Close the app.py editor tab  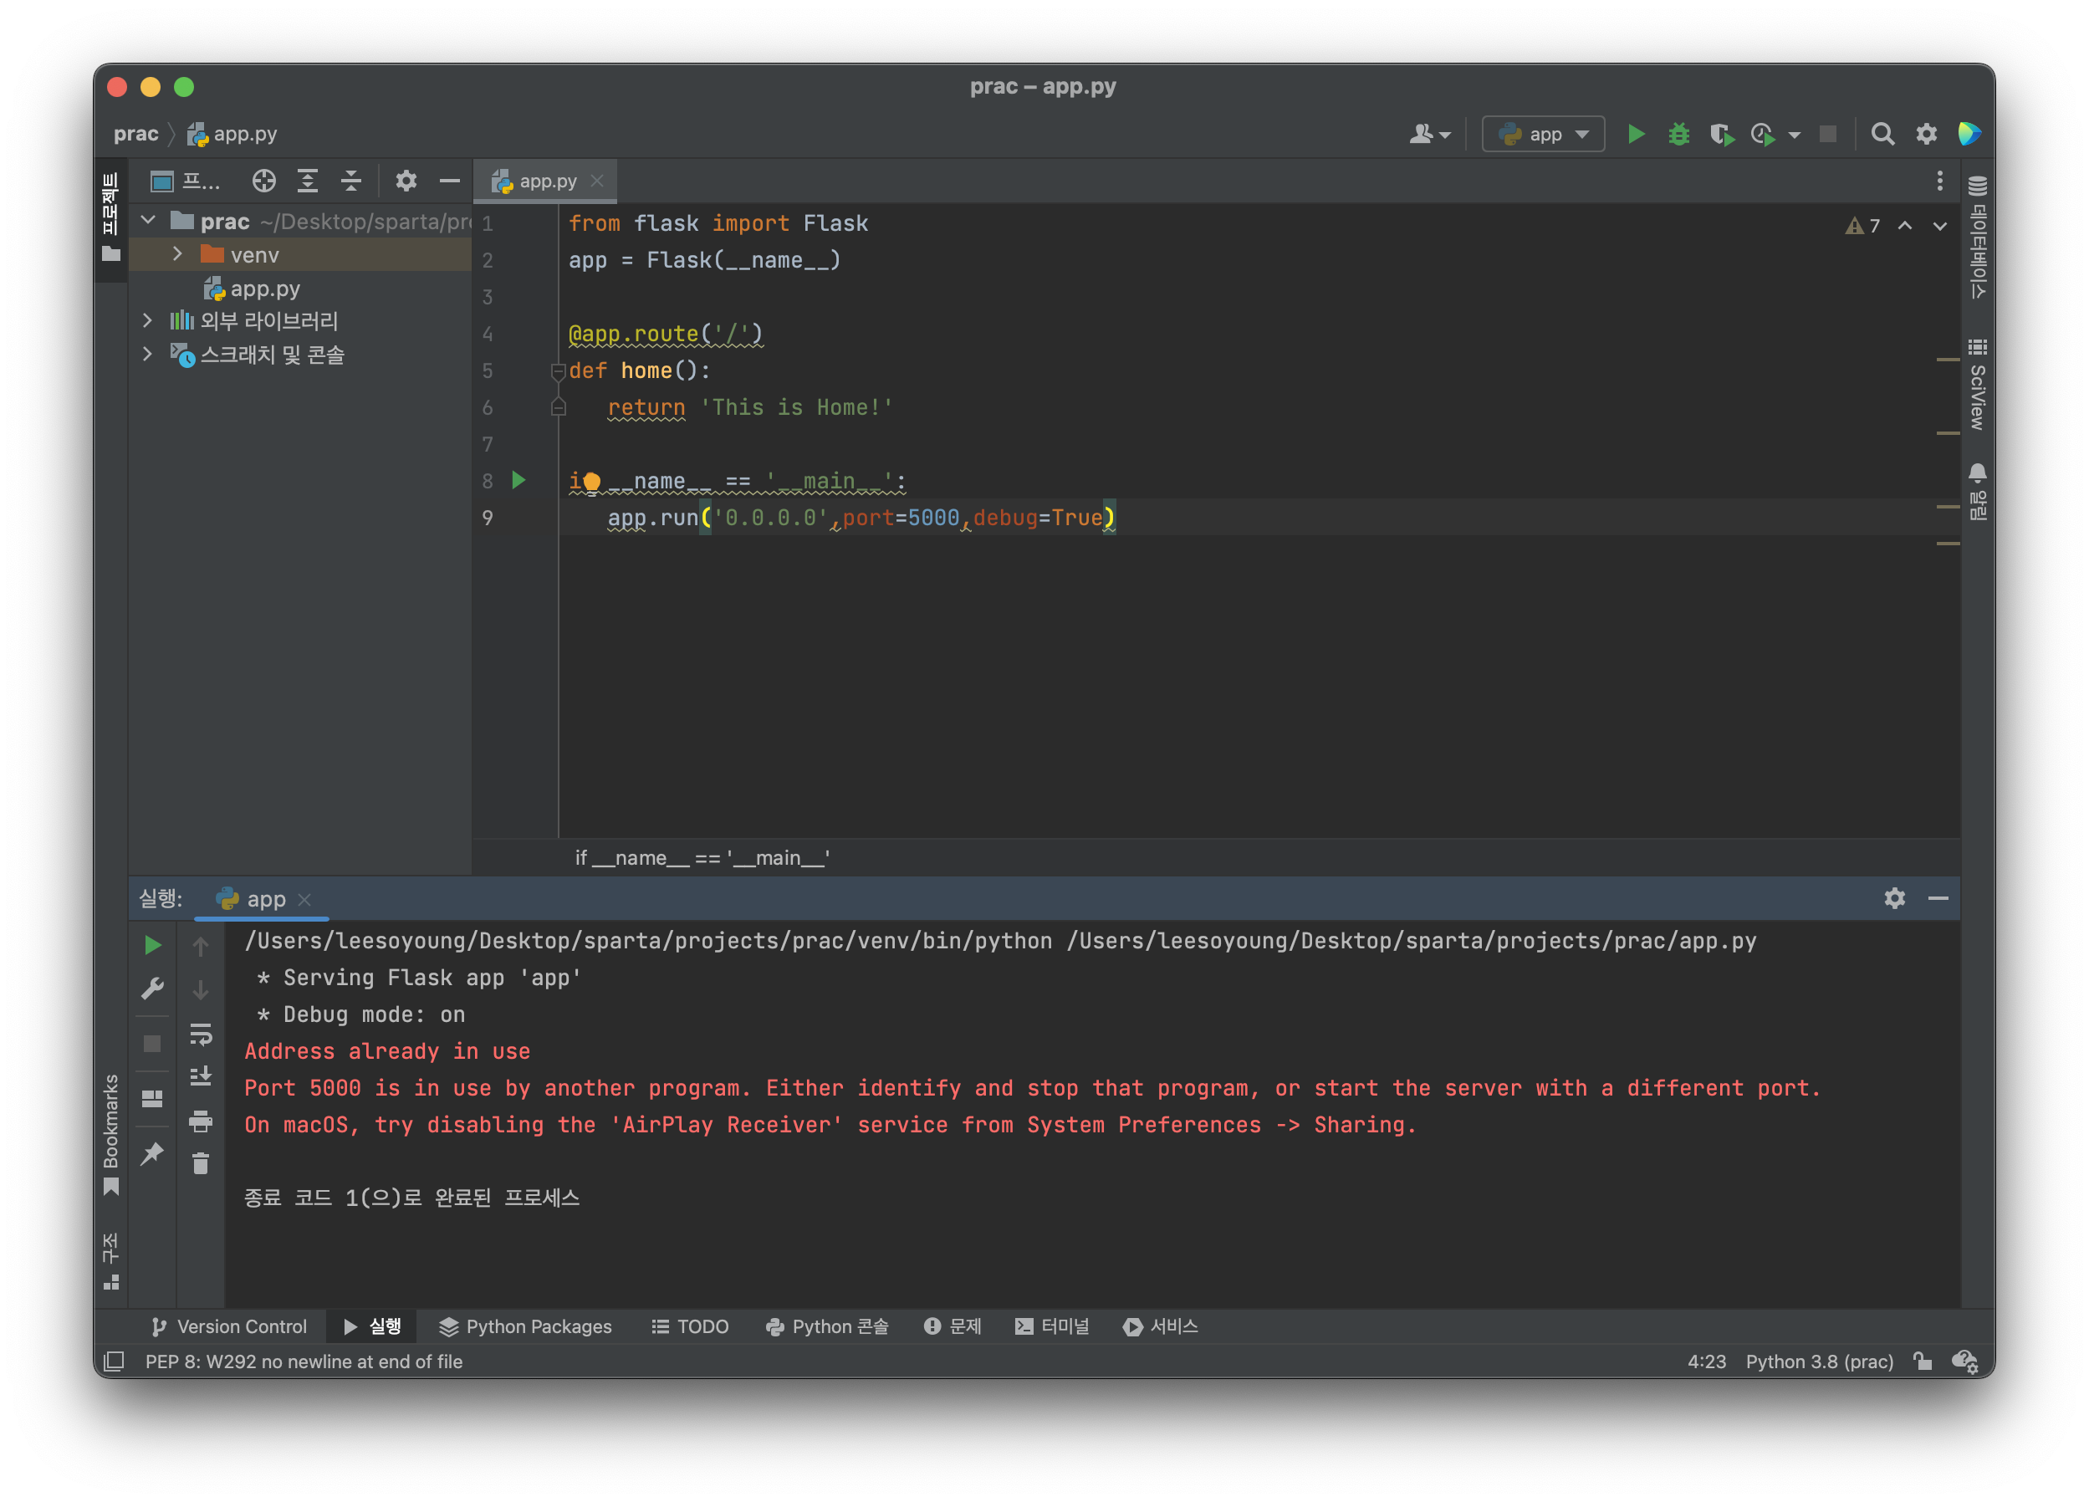click(597, 181)
